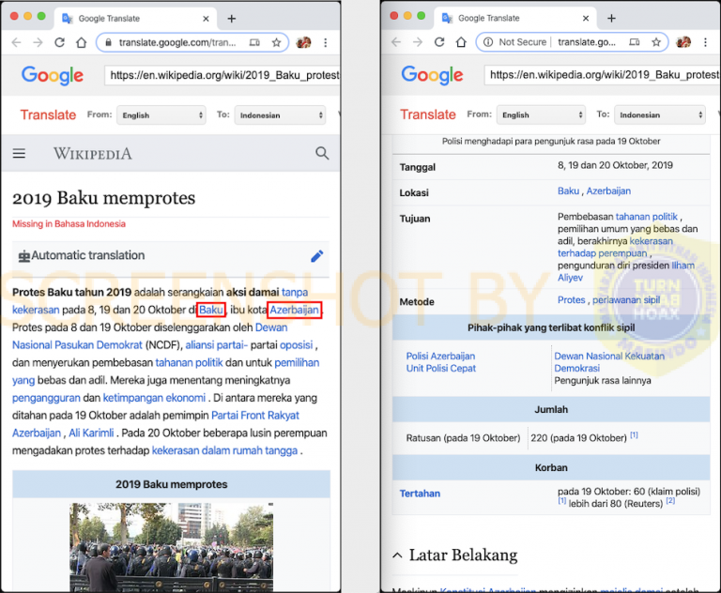The image size is (721, 593).
Task: Bookmark this page with the star in left window
Action: pos(276,42)
